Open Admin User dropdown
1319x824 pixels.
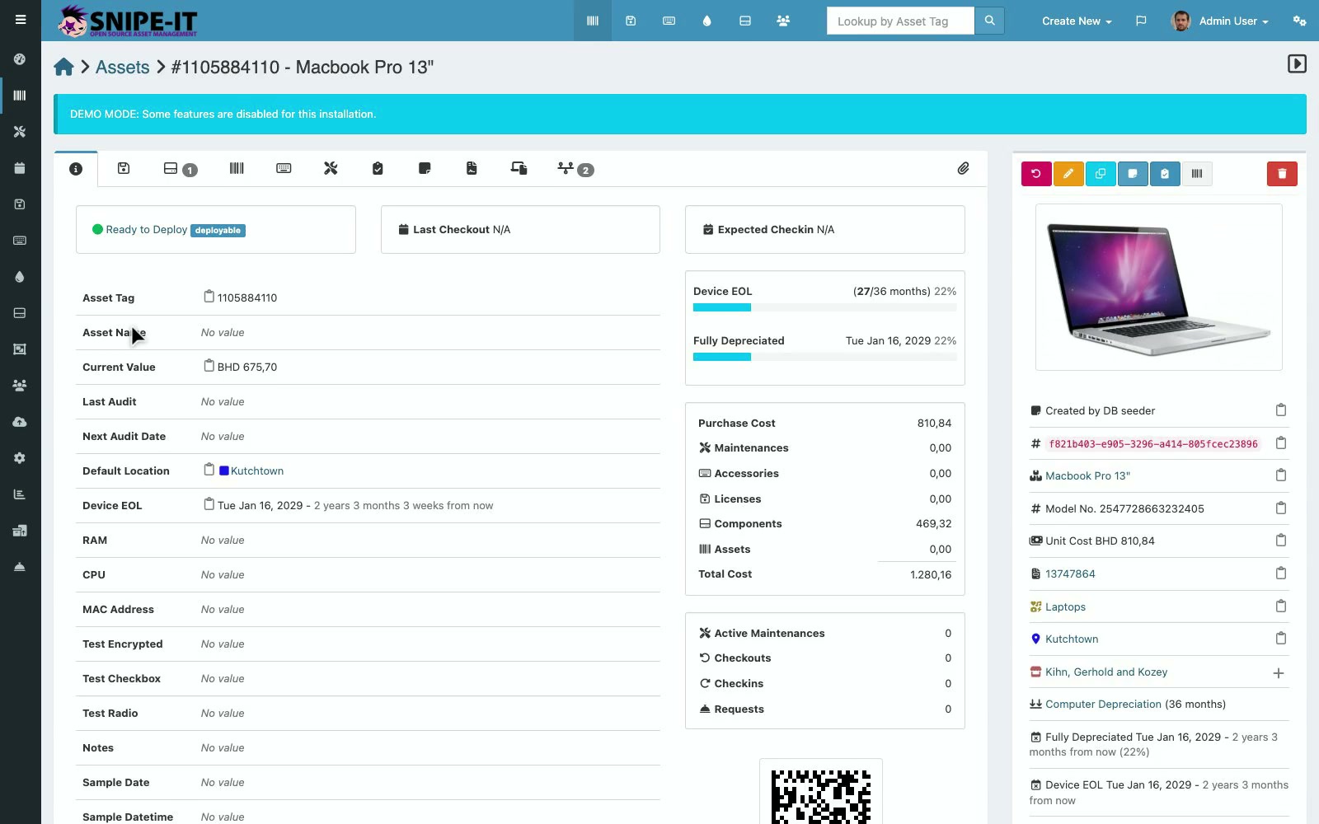coord(1220,21)
